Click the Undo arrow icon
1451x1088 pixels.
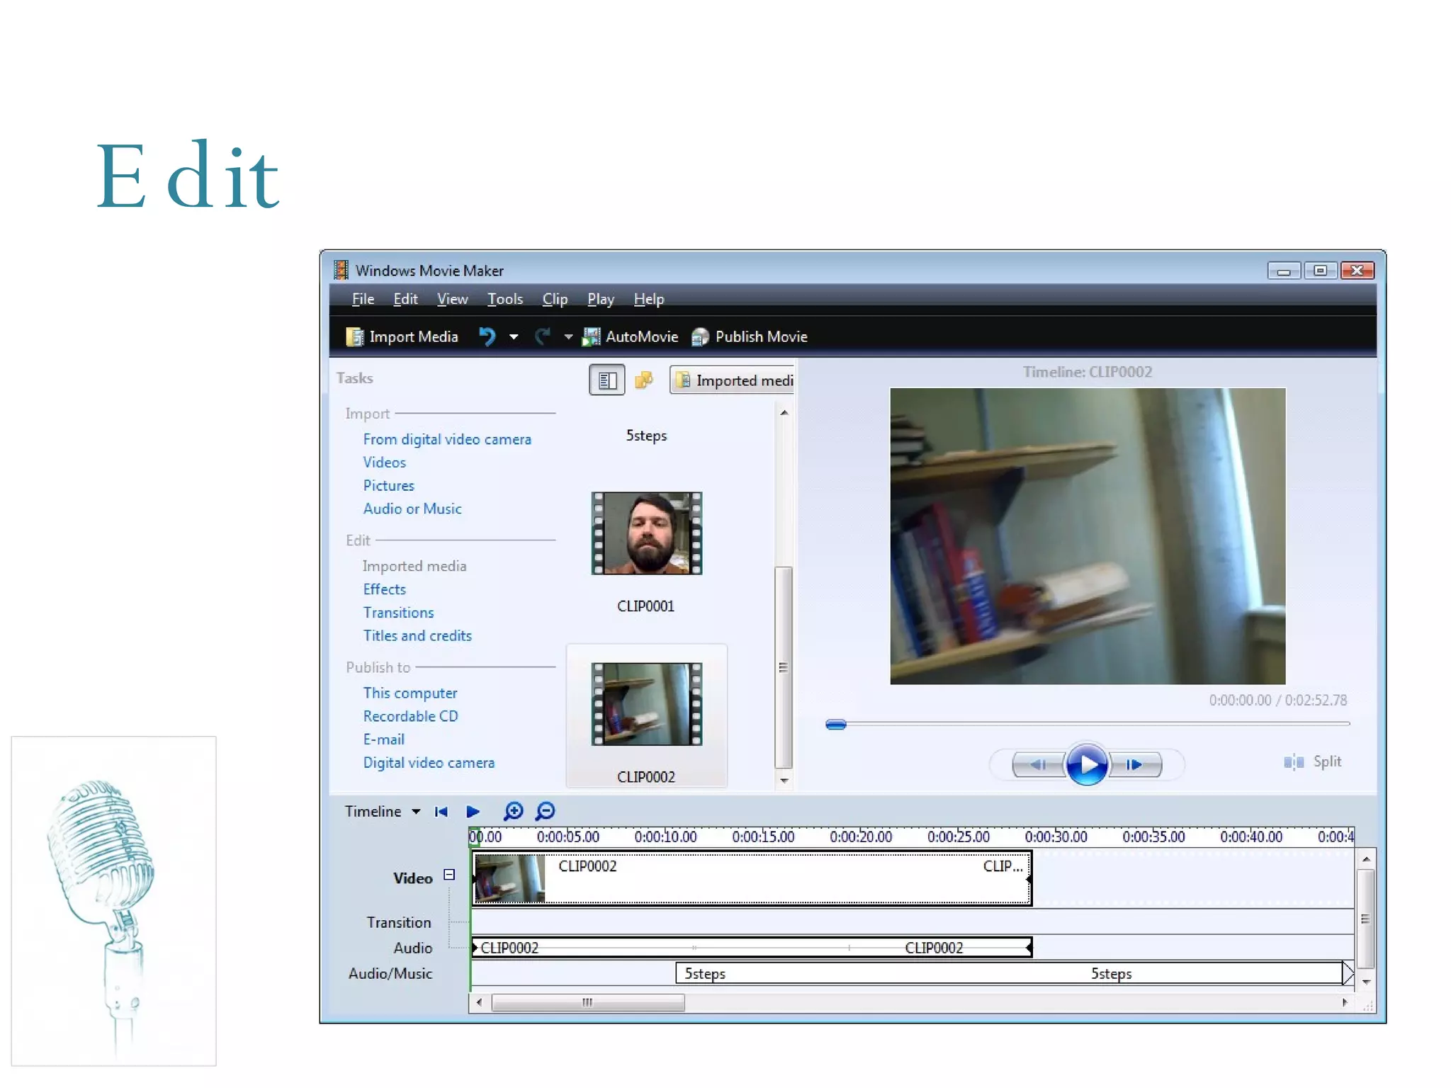(x=487, y=336)
